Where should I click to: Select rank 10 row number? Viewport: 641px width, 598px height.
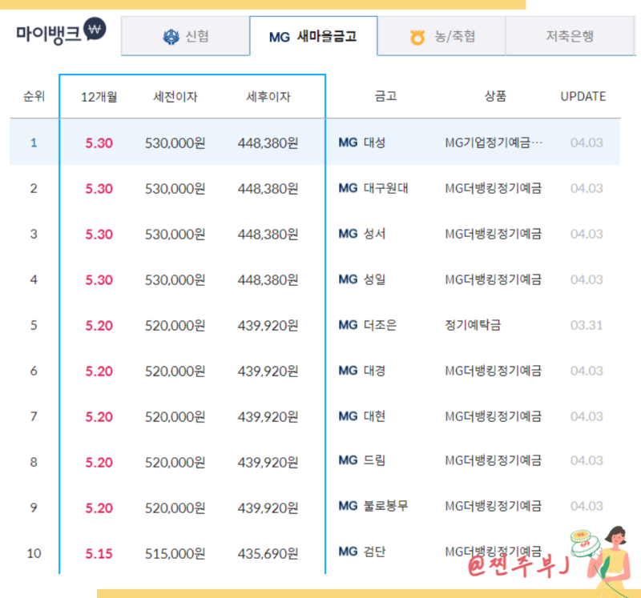click(34, 553)
